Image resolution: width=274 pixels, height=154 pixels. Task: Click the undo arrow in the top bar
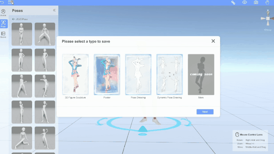(2, 2)
